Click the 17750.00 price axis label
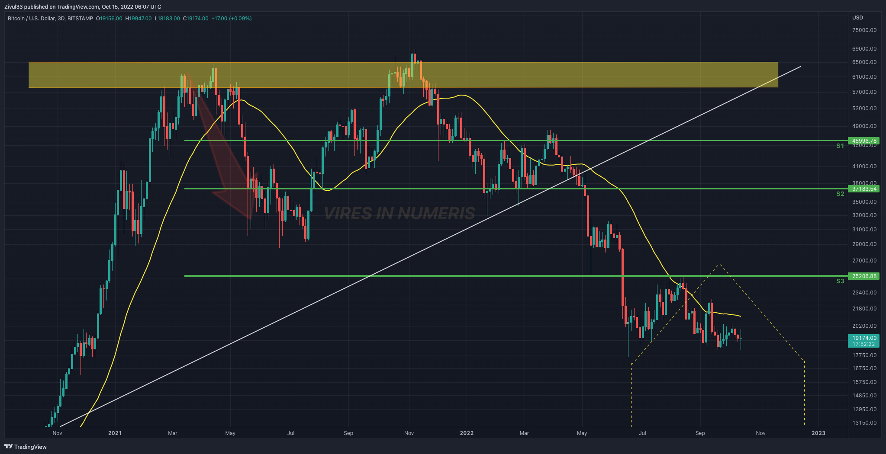The height and width of the screenshot is (454, 886). click(x=864, y=355)
